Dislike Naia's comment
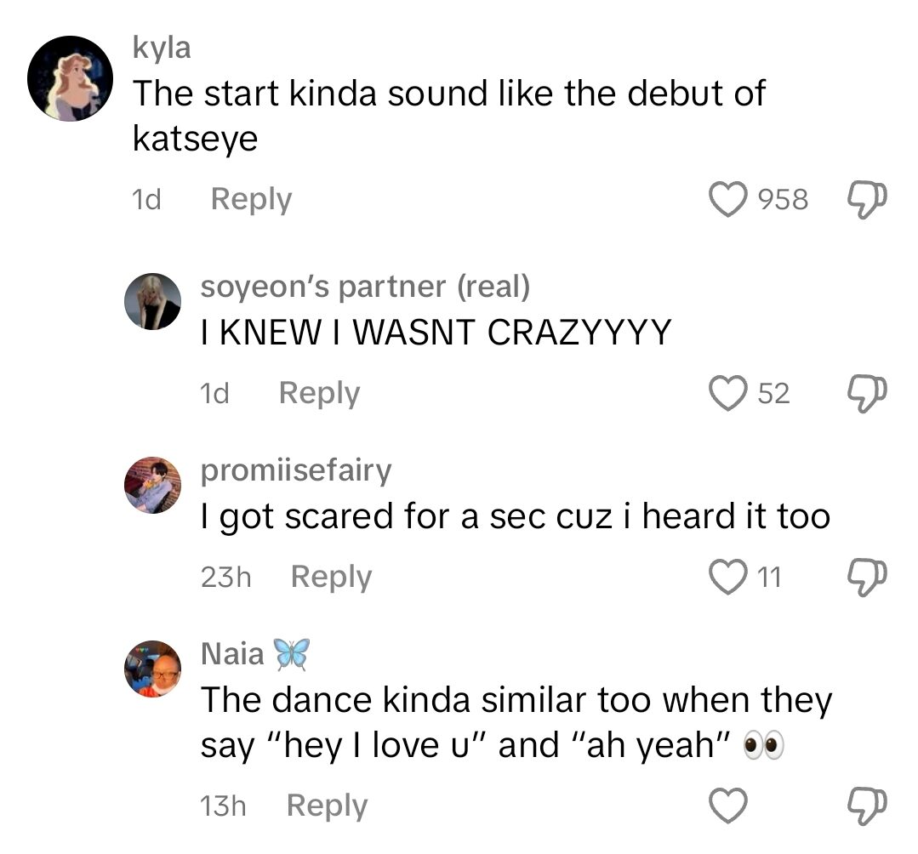918x854 pixels. coord(868,805)
